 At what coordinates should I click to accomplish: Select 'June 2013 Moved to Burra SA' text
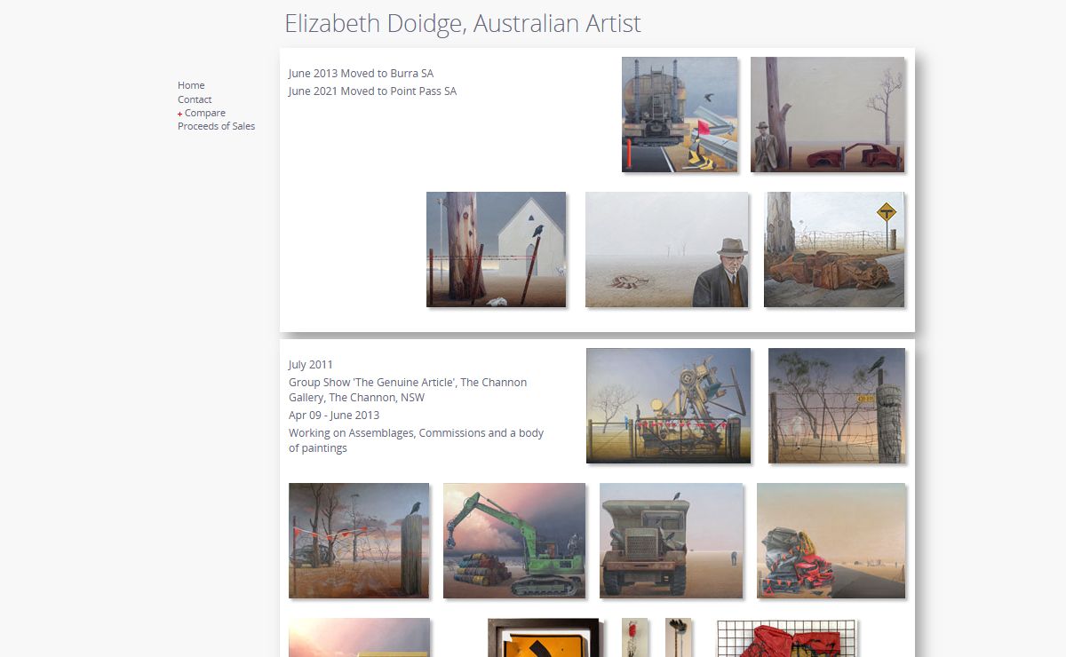coord(361,74)
